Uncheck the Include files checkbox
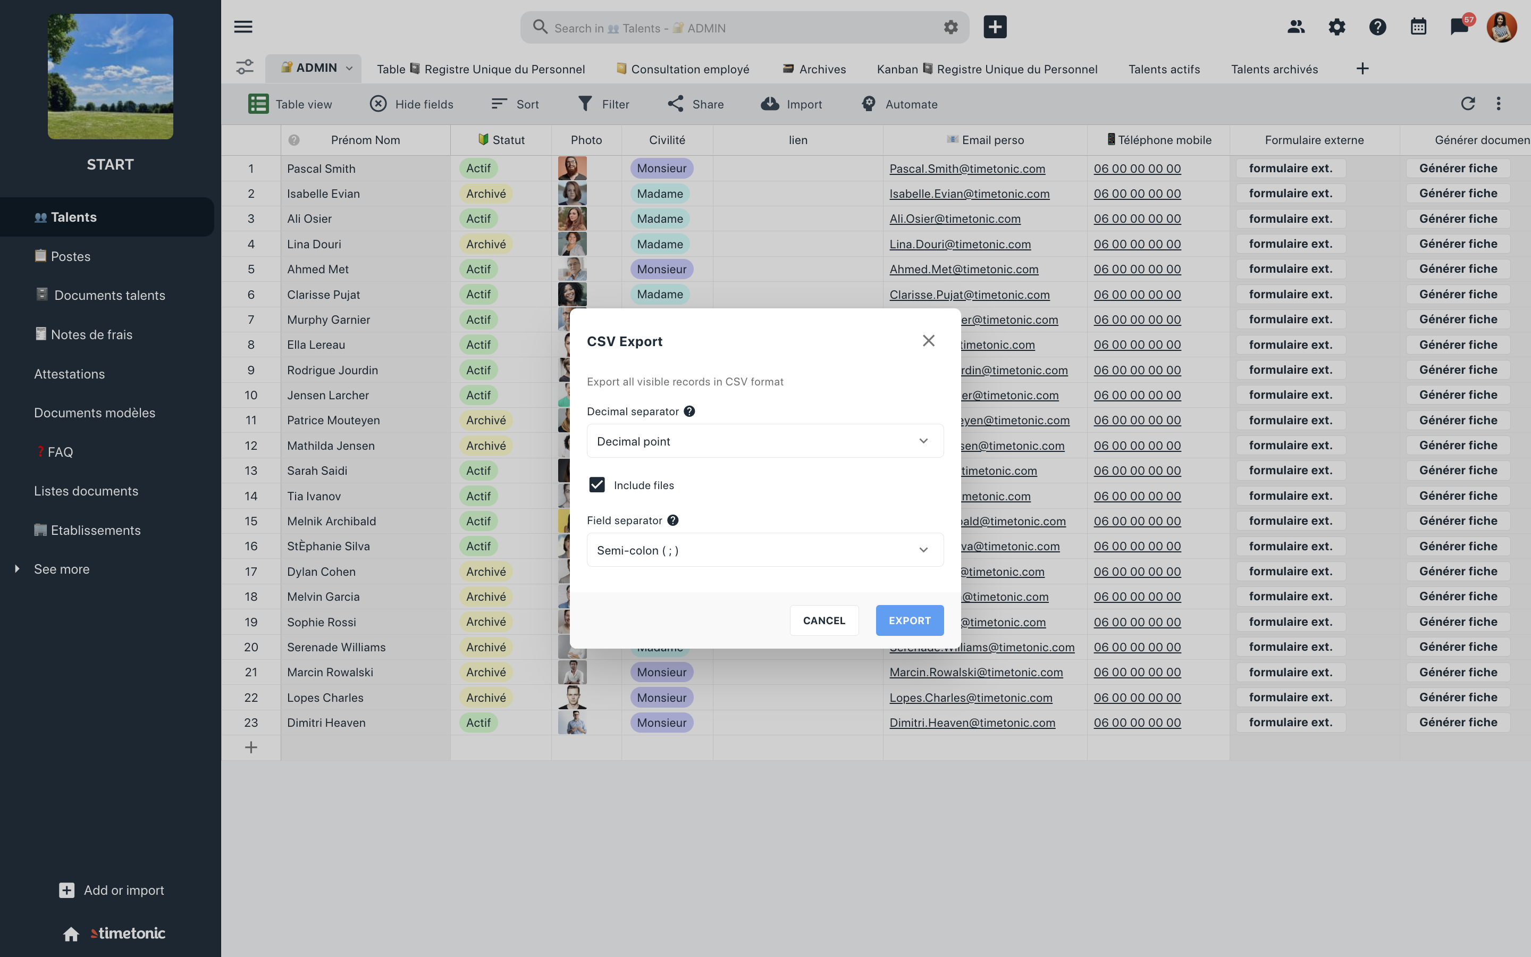Screen dimensions: 1531x957 tap(596, 485)
